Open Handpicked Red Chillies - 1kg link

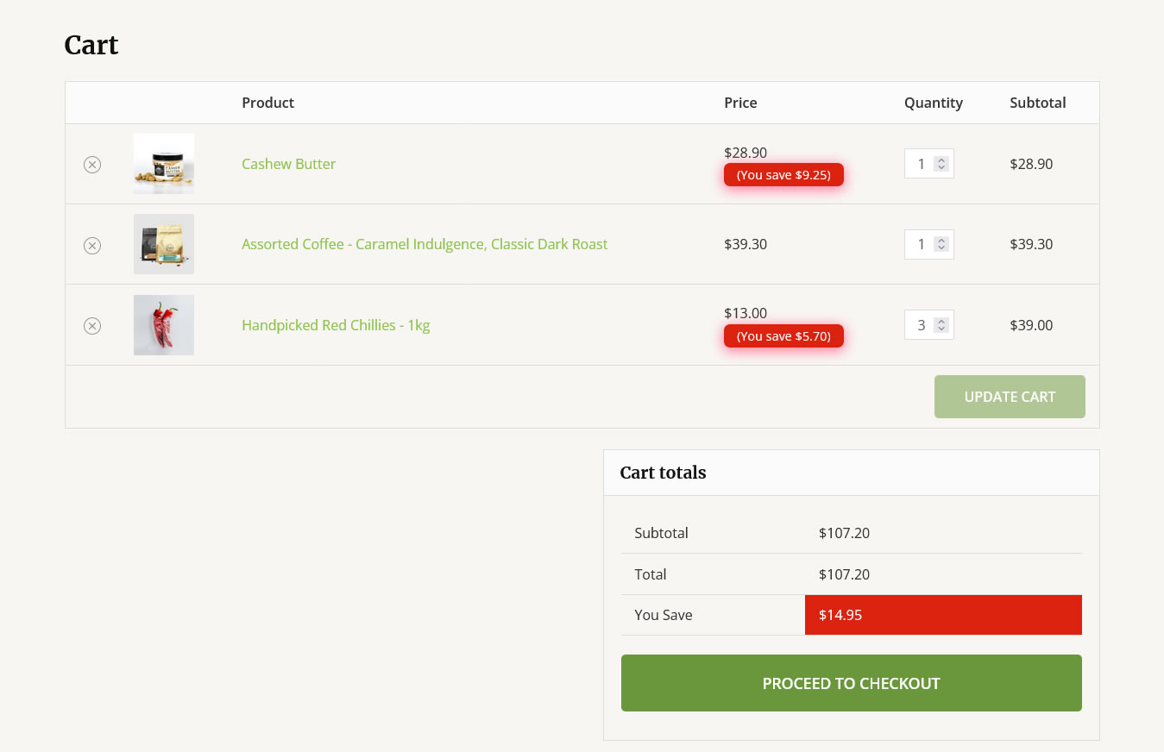pyautogui.click(x=336, y=325)
